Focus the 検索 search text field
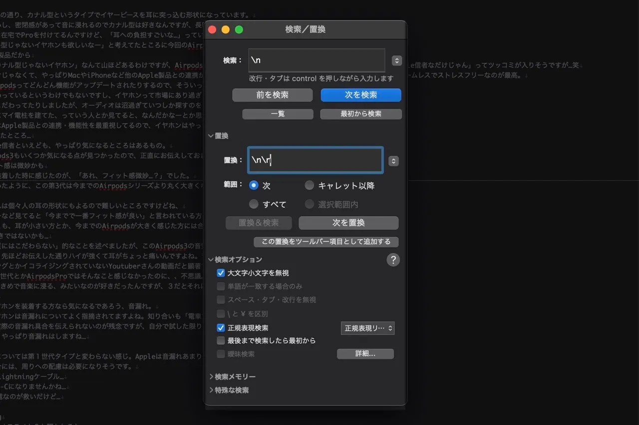639x425 pixels. coord(317,60)
